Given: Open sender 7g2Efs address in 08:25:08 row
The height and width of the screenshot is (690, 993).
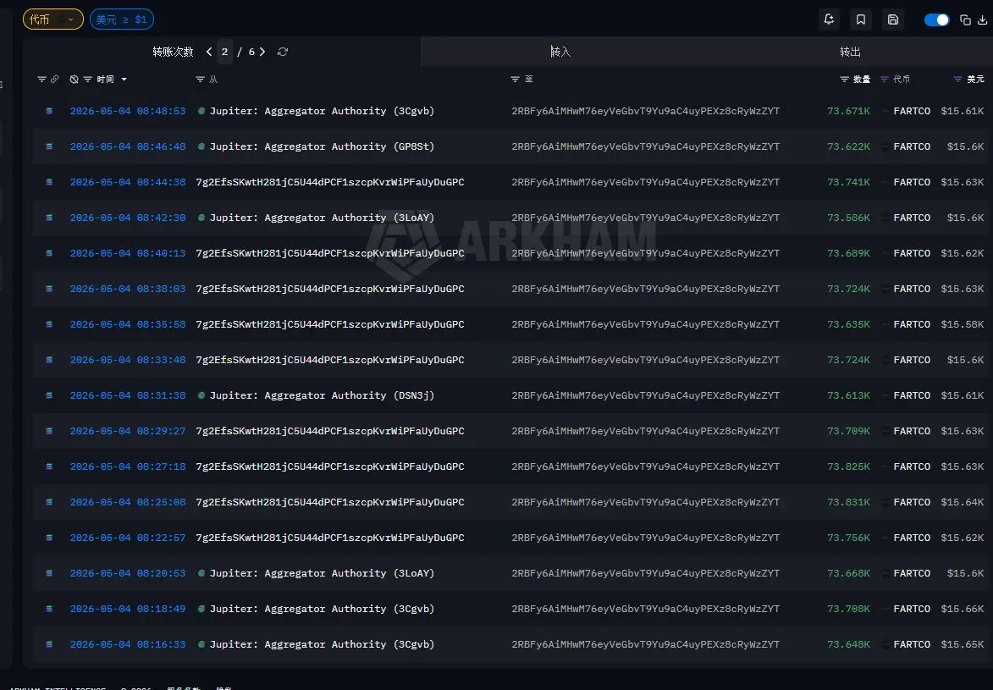Looking at the screenshot, I should tap(330, 502).
